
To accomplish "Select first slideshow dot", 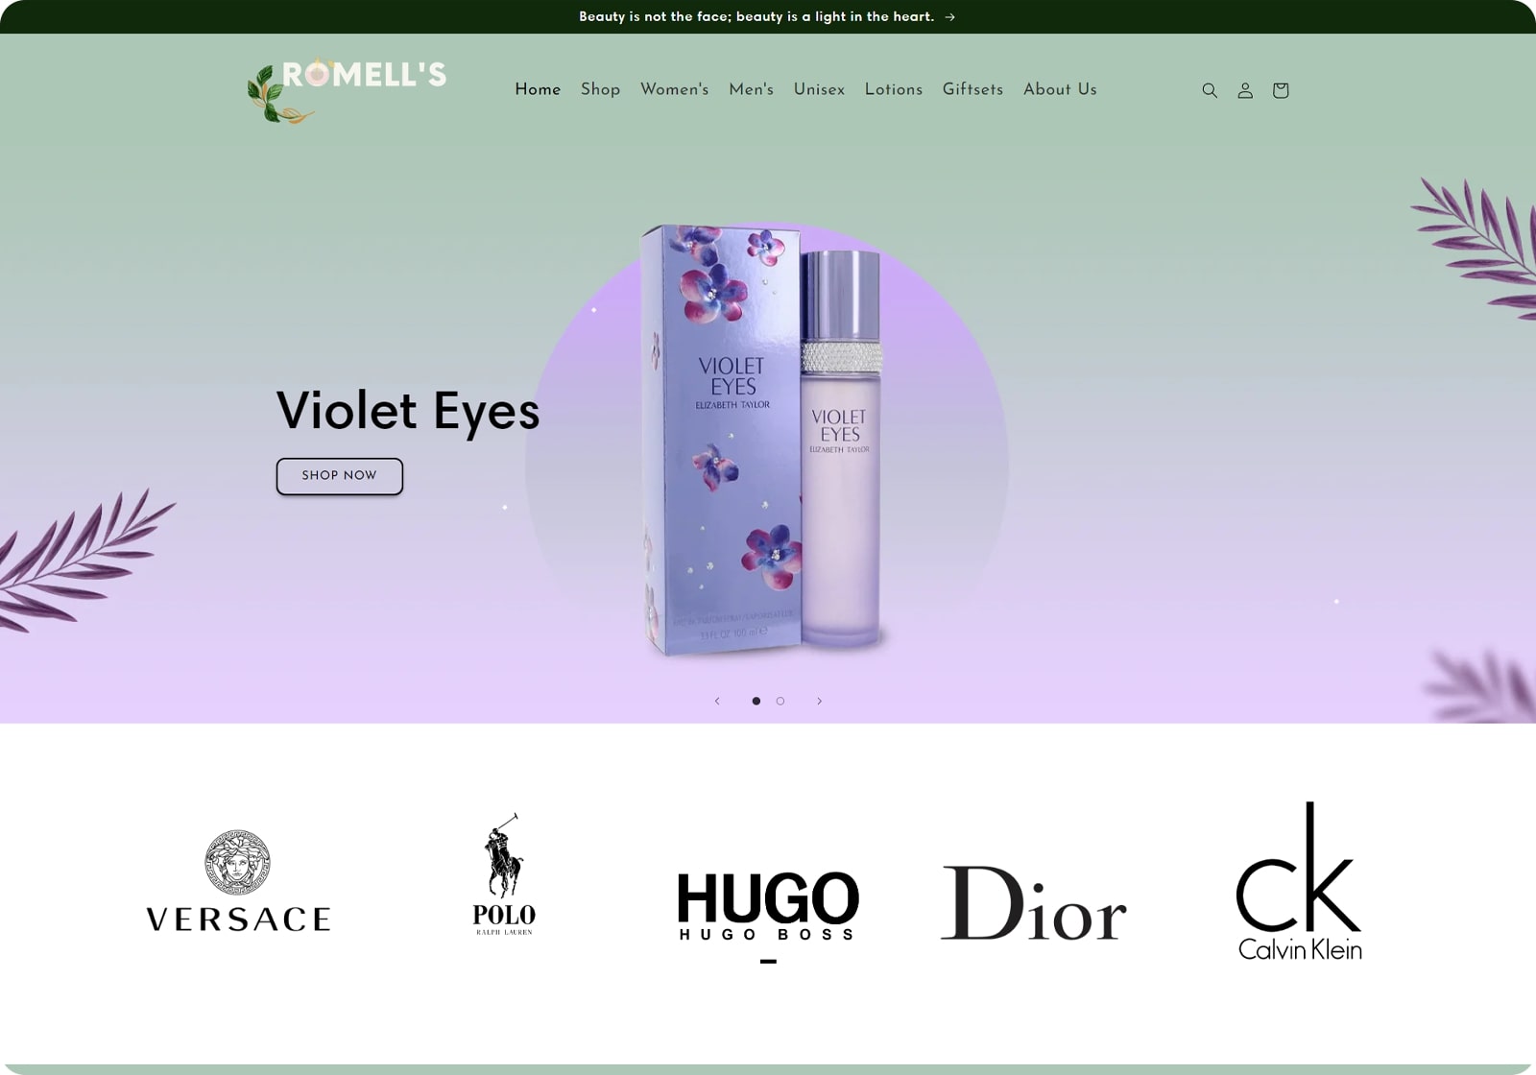I will pos(756,701).
